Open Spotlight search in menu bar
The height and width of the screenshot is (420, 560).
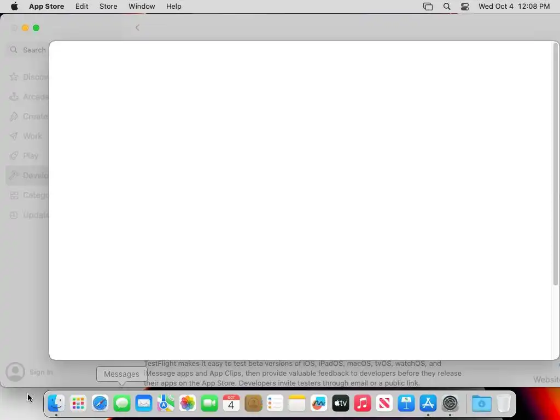(x=446, y=7)
